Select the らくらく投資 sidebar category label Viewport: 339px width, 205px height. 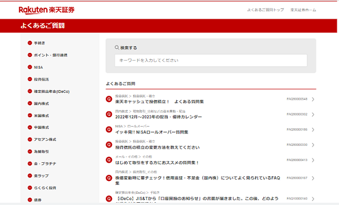coord(45,188)
